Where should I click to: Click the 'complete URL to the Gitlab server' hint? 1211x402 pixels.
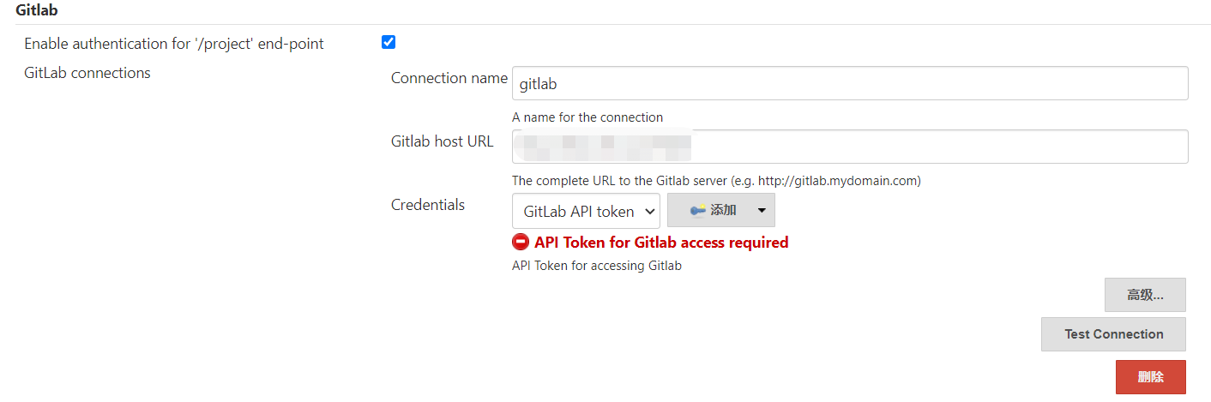(x=716, y=181)
